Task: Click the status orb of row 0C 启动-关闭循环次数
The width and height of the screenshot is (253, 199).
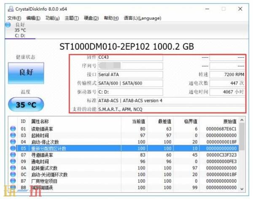Action: (x=13, y=174)
